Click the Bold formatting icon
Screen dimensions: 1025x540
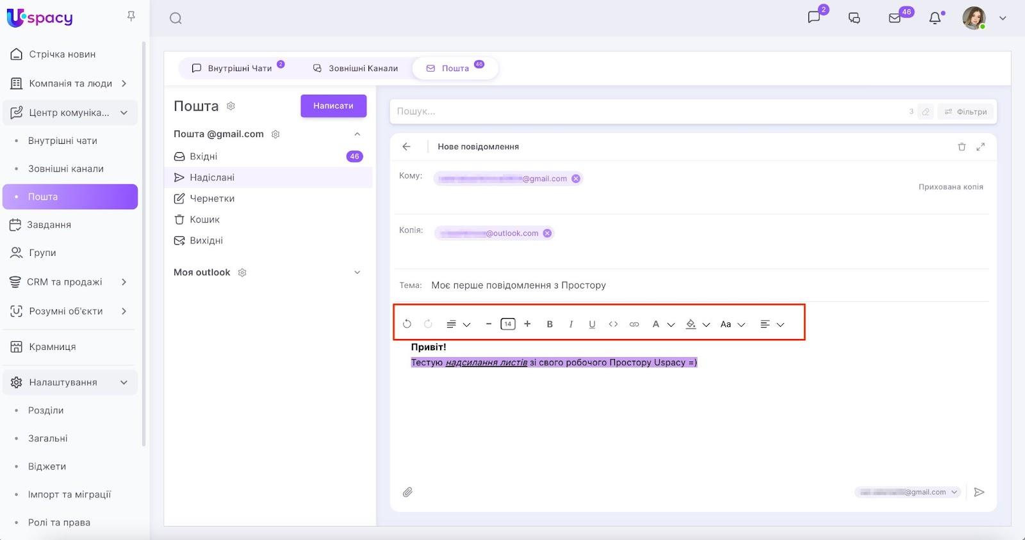point(550,324)
